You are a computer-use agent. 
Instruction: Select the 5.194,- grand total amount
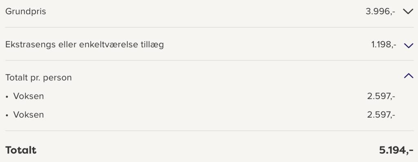tap(396, 150)
